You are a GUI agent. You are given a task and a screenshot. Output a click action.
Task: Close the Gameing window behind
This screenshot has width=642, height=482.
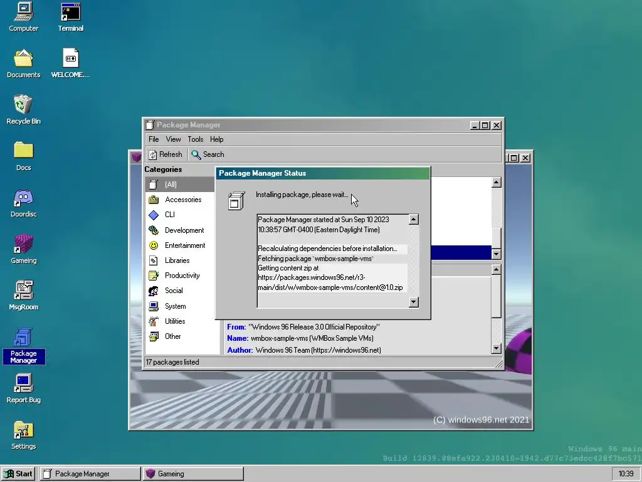[525, 158]
